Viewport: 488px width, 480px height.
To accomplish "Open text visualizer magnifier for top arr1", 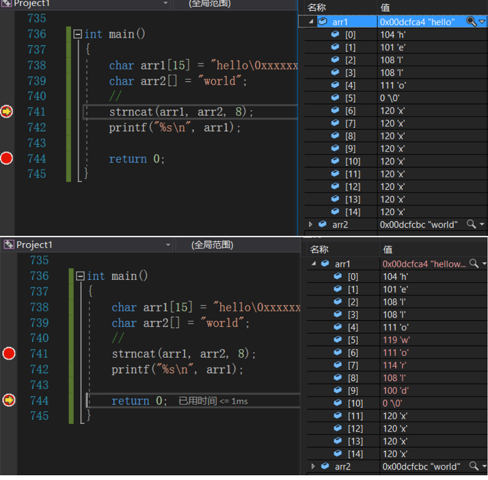I will (471, 22).
